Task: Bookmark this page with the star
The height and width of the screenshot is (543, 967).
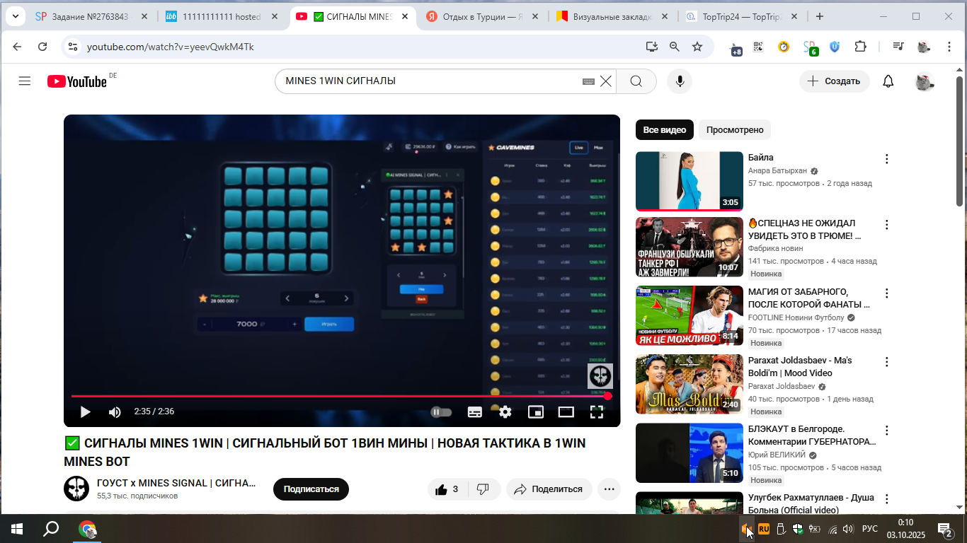Action: pos(697,47)
